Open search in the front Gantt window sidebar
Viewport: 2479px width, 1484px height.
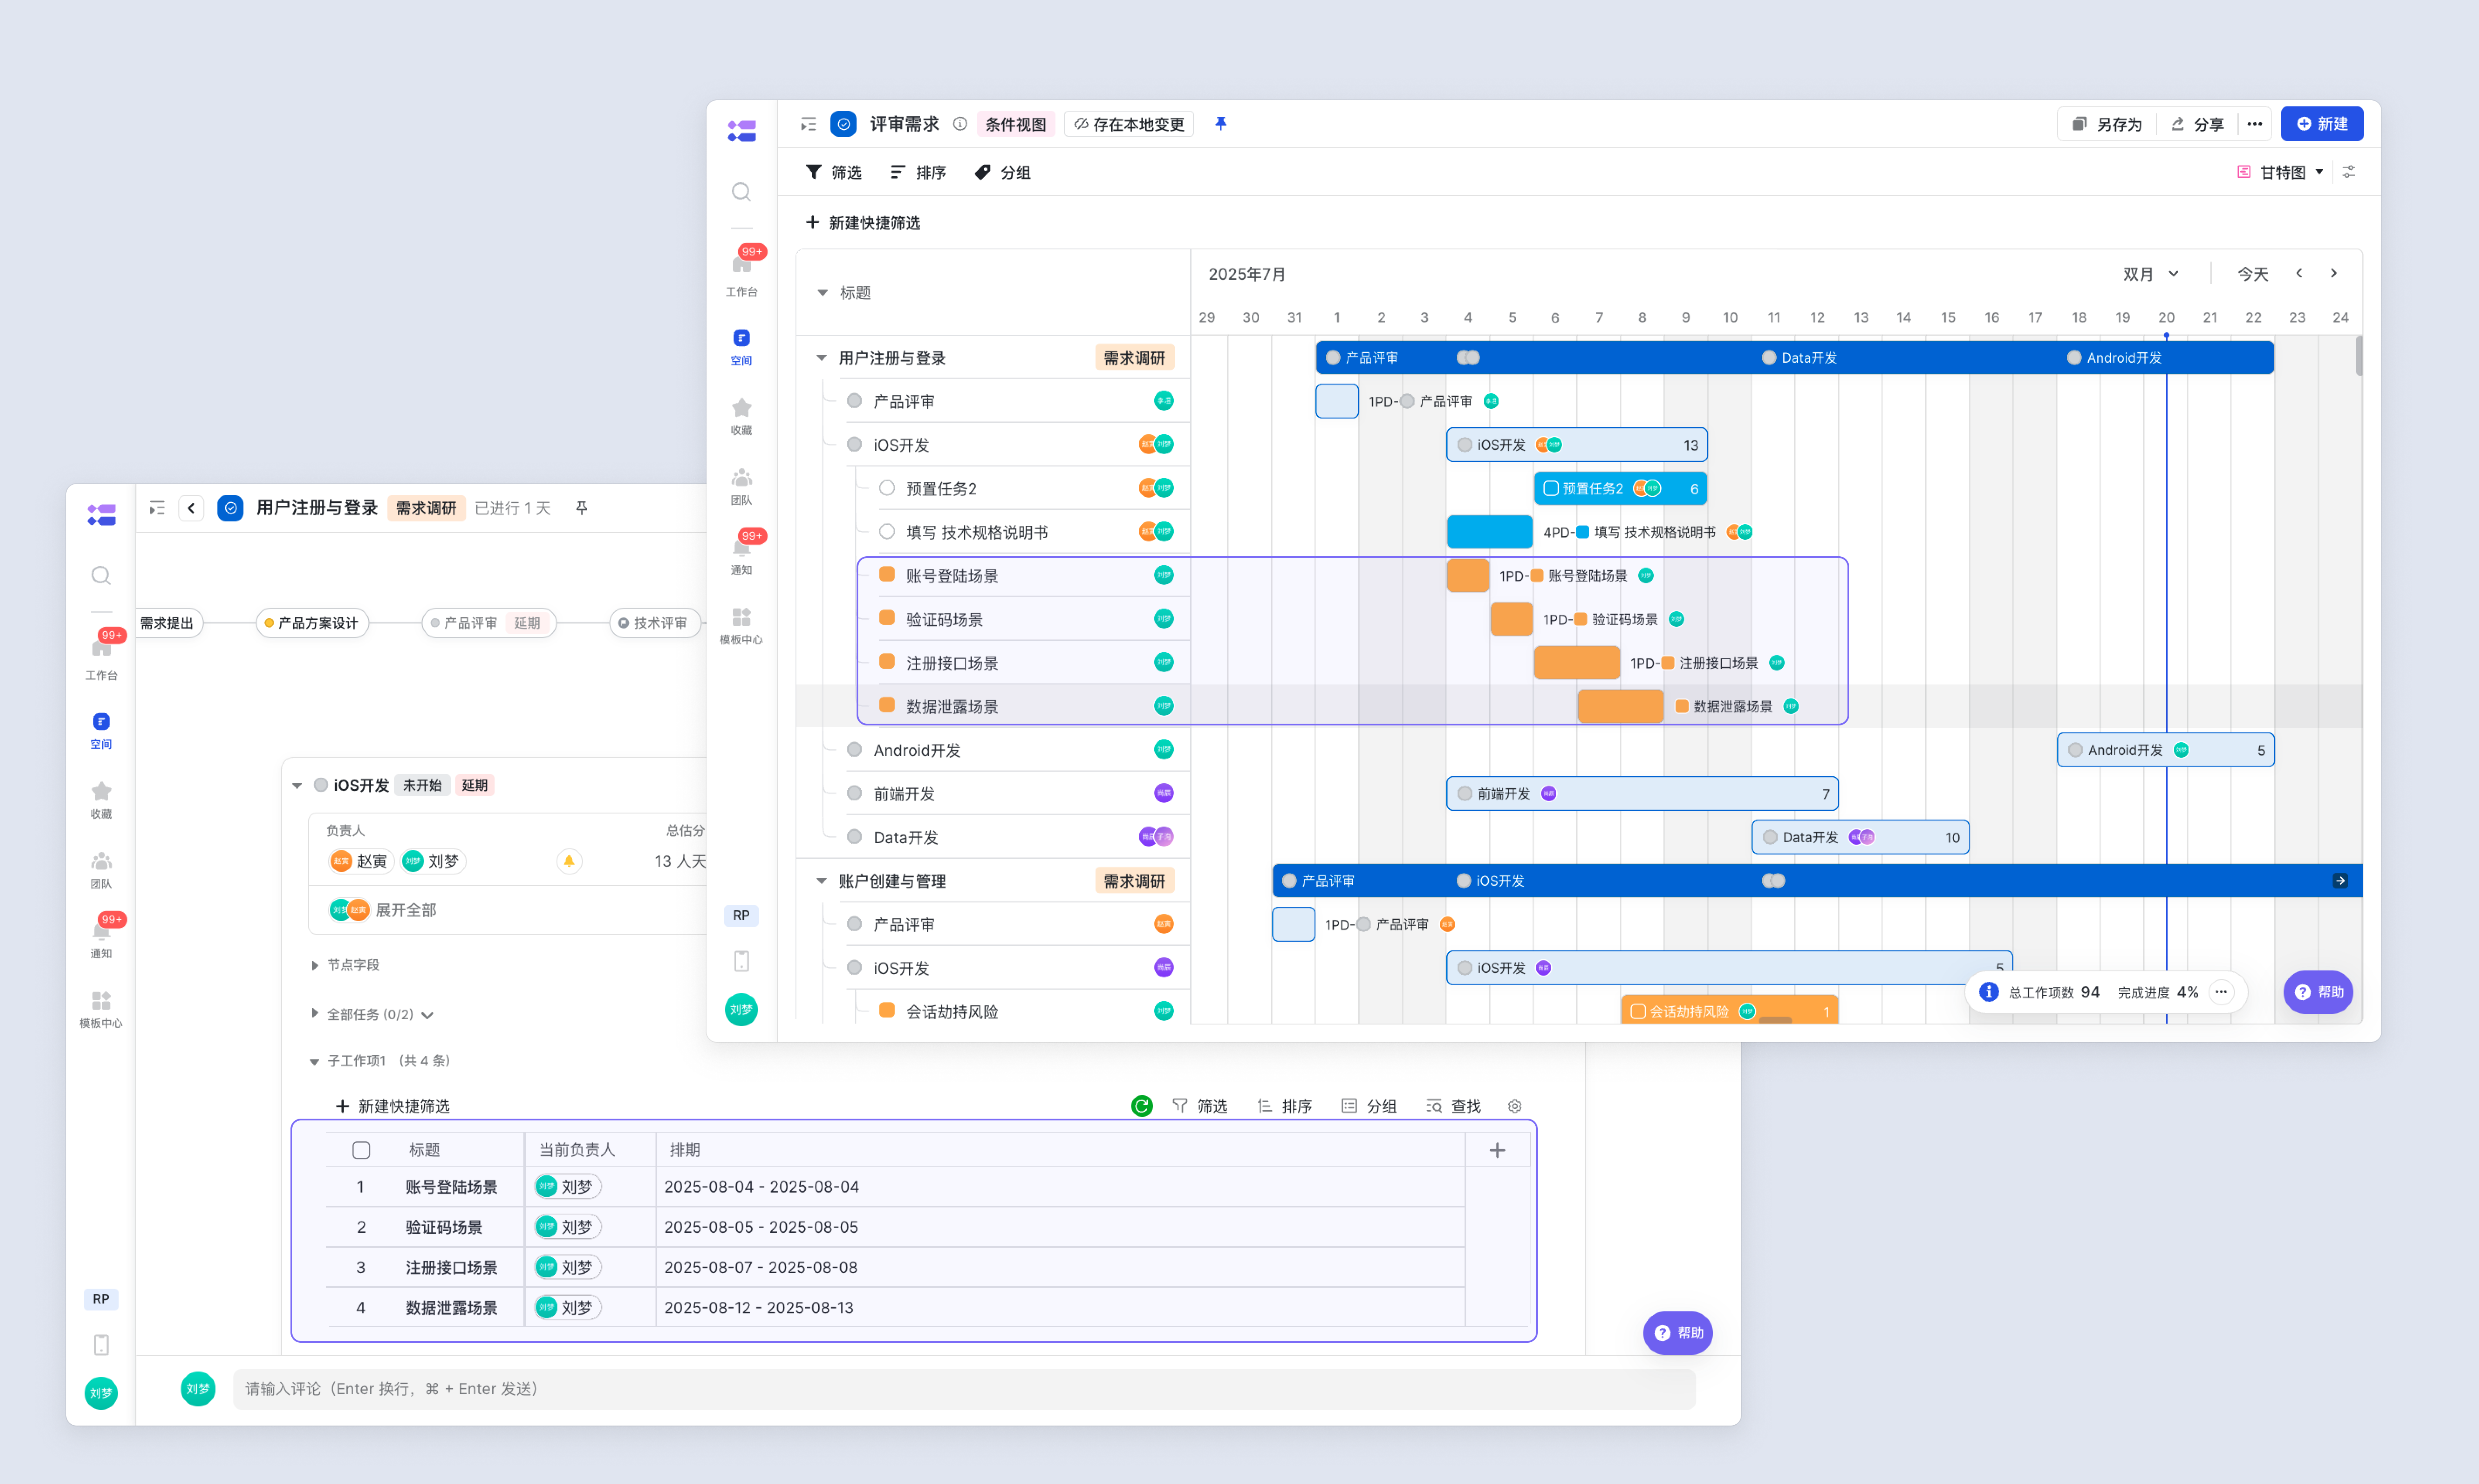point(741,192)
